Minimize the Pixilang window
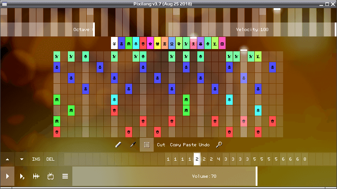This screenshot has width=337, height=189. pos(321,4)
